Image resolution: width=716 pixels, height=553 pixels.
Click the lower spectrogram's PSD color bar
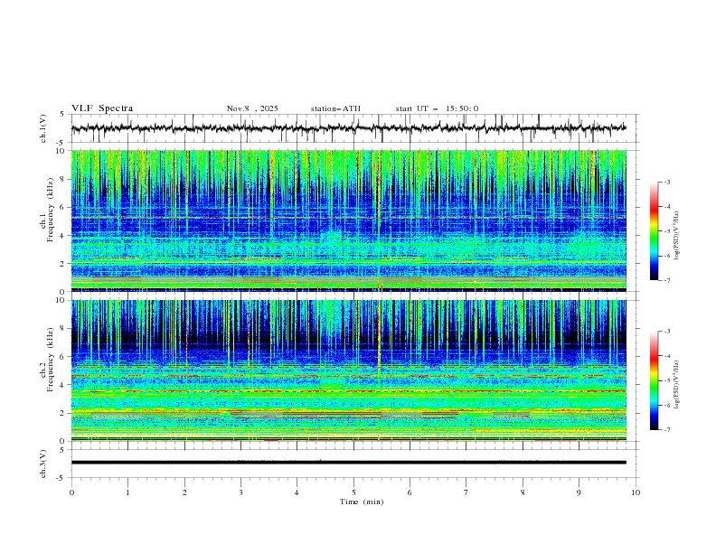pyautogui.click(x=654, y=380)
